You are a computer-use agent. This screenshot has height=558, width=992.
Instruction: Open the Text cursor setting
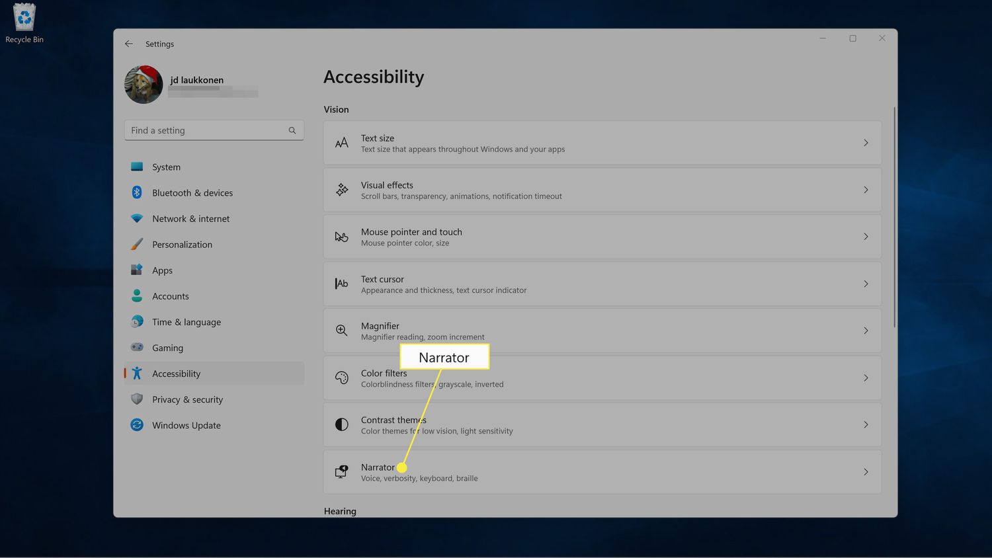tap(602, 284)
